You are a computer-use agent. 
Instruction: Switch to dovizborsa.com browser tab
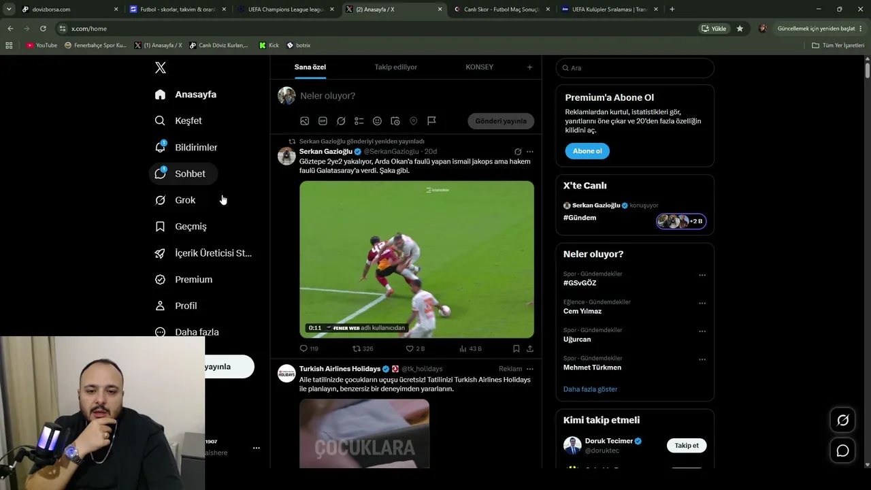click(69, 10)
